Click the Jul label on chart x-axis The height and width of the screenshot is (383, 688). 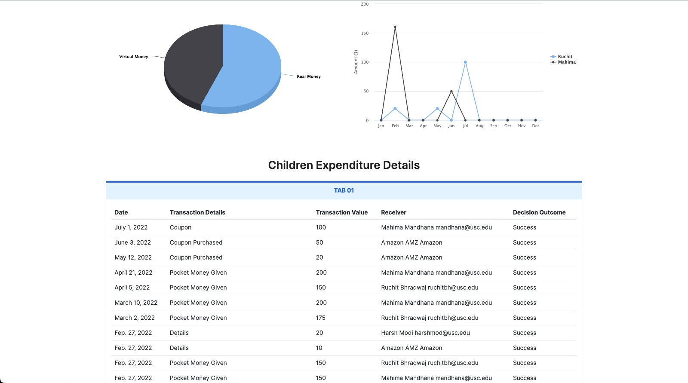point(465,126)
